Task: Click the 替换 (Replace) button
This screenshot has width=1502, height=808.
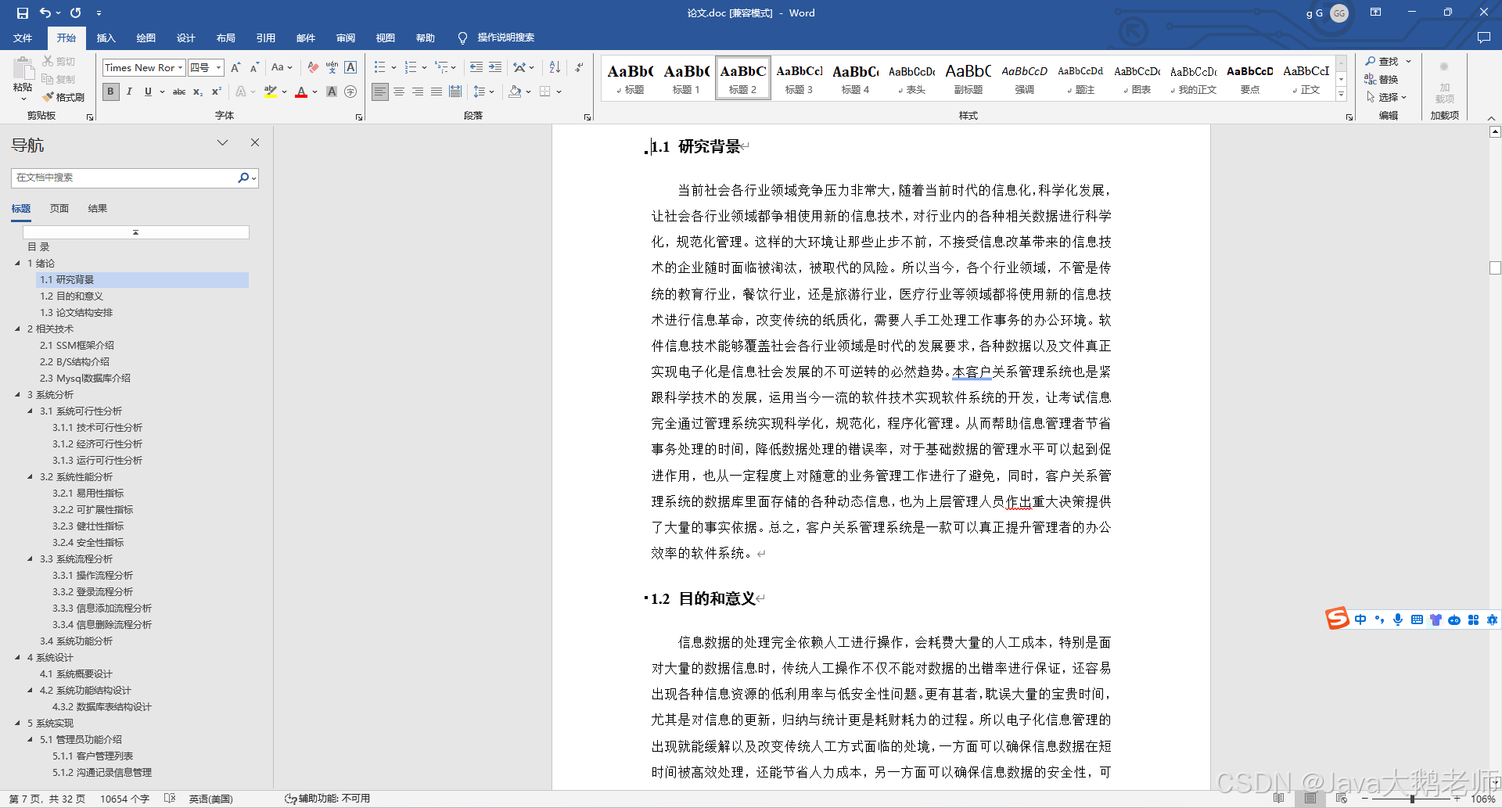Action: pyautogui.click(x=1386, y=79)
